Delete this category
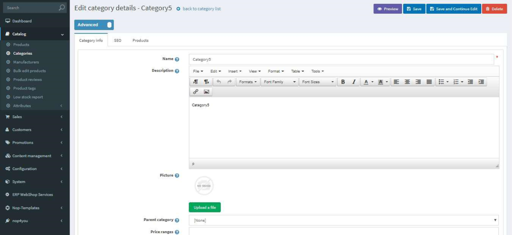Image resolution: width=512 pixels, height=235 pixels. [x=495, y=9]
